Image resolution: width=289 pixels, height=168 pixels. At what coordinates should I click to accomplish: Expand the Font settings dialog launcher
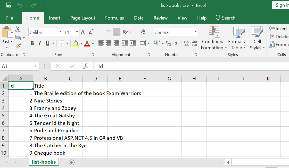tap(93, 54)
